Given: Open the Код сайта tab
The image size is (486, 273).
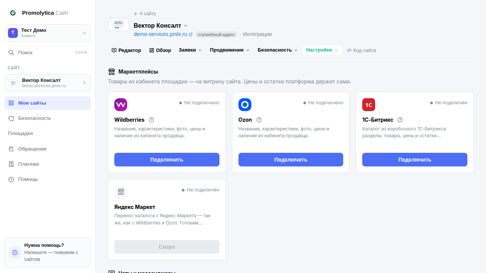Looking at the screenshot, I should 361,50.
